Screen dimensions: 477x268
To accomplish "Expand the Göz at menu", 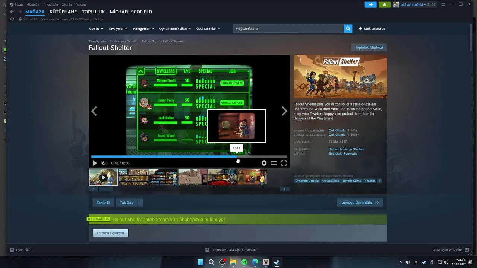I will (x=95, y=29).
